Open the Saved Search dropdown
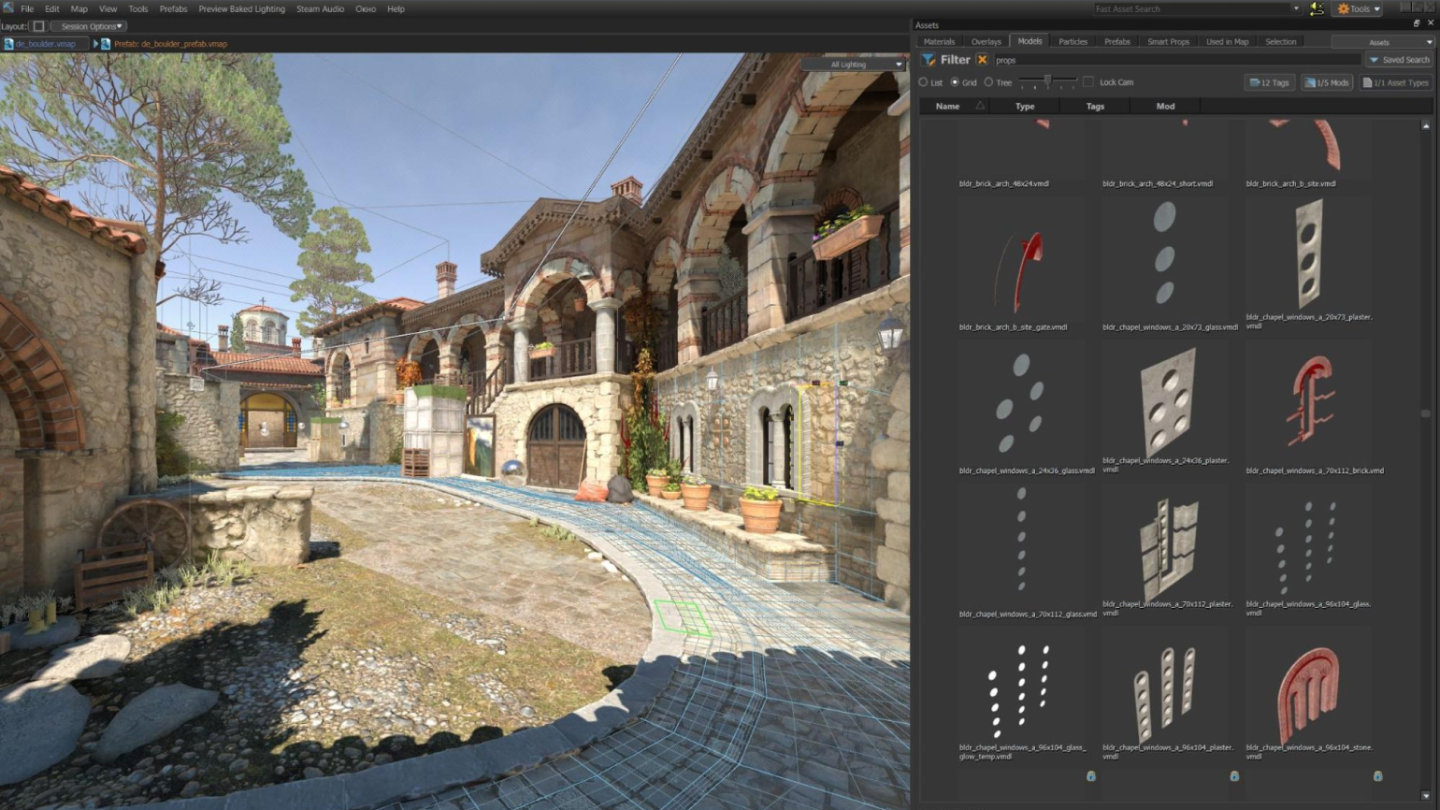The image size is (1440, 810). coord(1399,60)
